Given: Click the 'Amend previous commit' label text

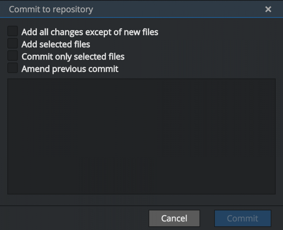Looking at the screenshot, I should coord(70,69).
